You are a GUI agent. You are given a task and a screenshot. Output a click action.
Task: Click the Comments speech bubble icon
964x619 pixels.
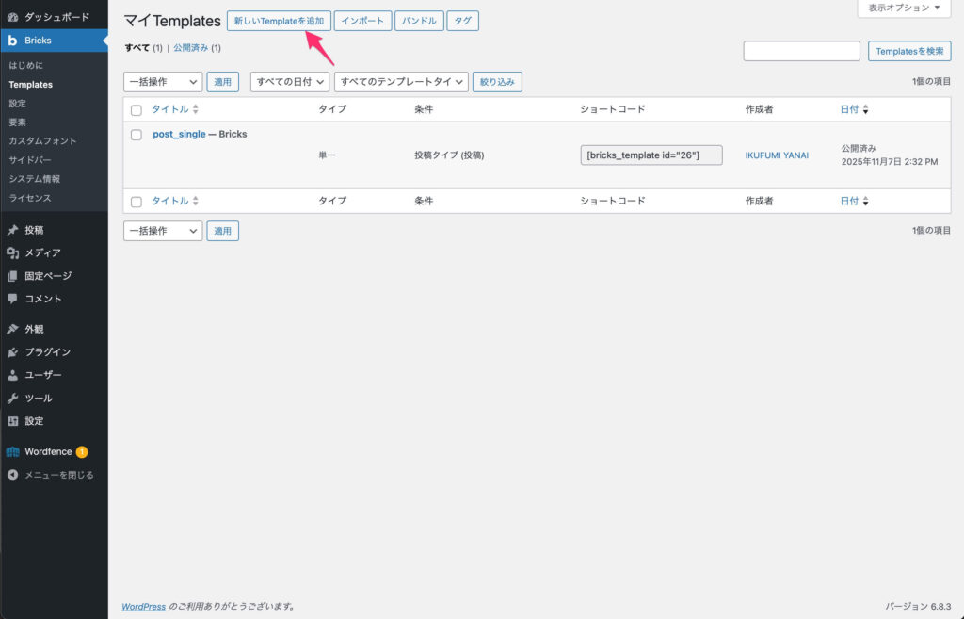coord(12,299)
